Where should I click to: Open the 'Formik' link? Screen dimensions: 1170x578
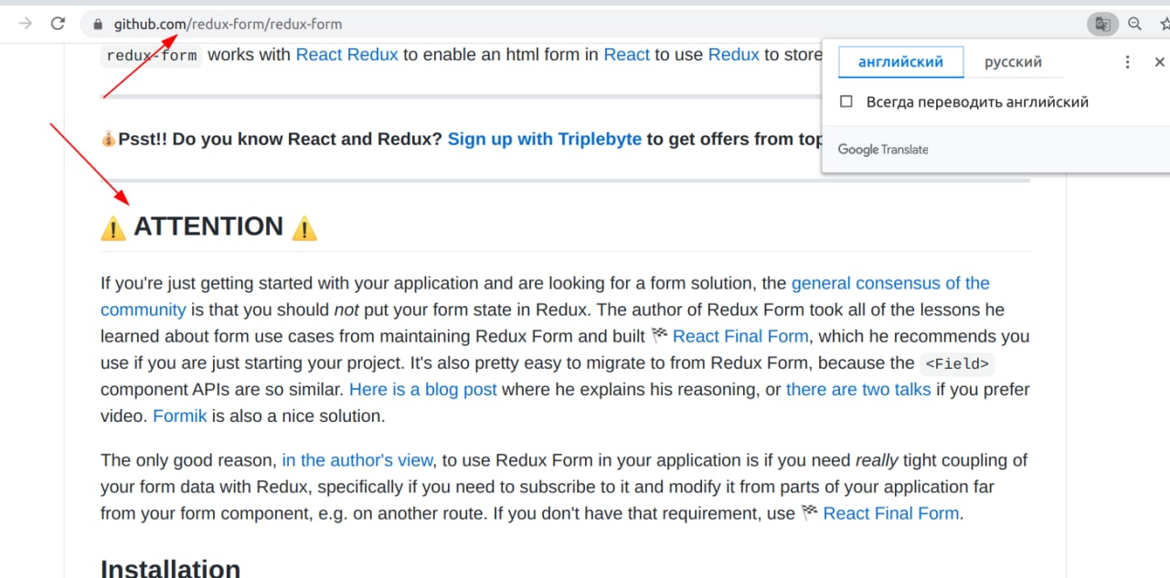tap(179, 416)
